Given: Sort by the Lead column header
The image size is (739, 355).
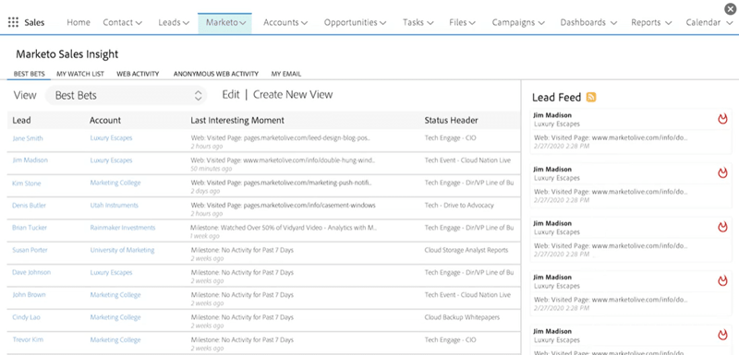Looking at the screenshot, I should (x=21, y=121).
